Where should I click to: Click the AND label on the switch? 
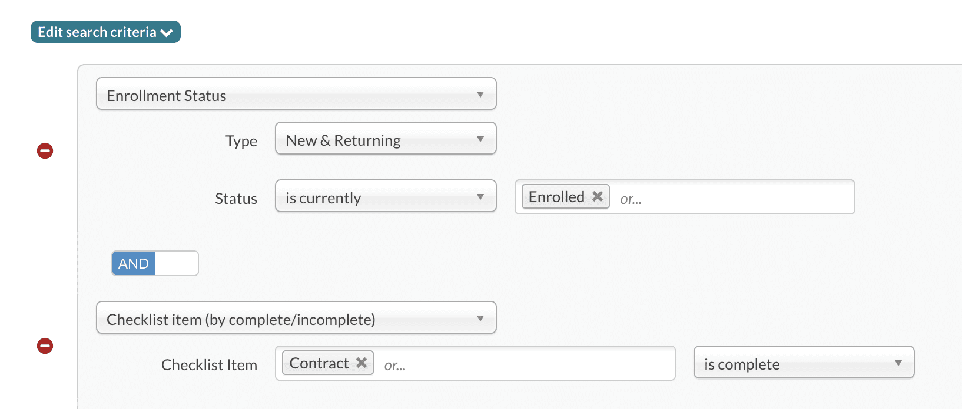134,263
